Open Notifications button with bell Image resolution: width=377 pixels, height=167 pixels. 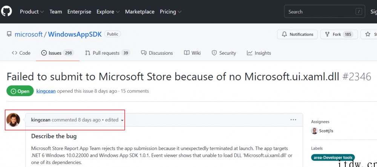(x=297, y=34)
